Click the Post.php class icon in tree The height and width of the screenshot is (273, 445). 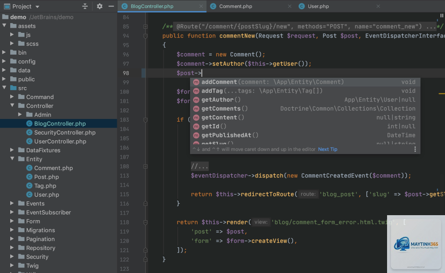tap(29, 177)
